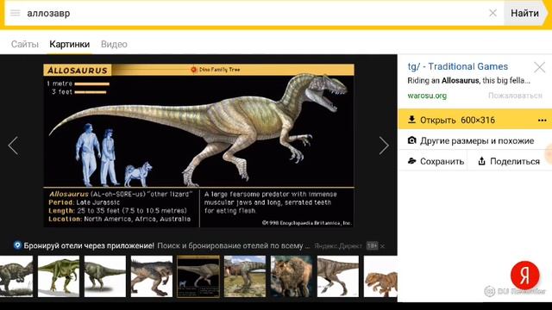
Task: Click the Найти search button
Action: pos(524,13)
